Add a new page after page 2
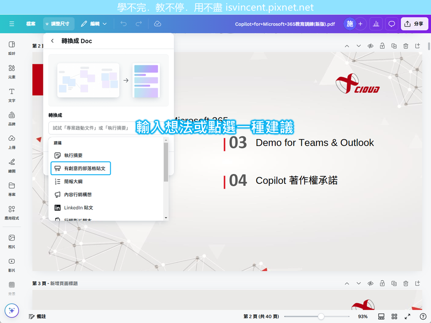This screenshot has width=431, height=323. [x=418, y=46]
